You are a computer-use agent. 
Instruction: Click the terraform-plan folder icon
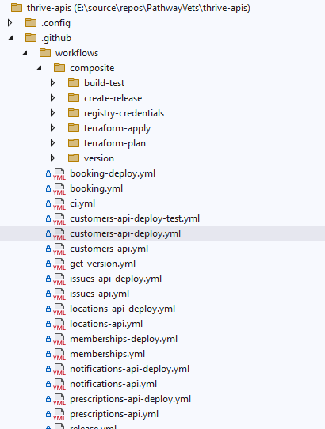coord(74,143)
